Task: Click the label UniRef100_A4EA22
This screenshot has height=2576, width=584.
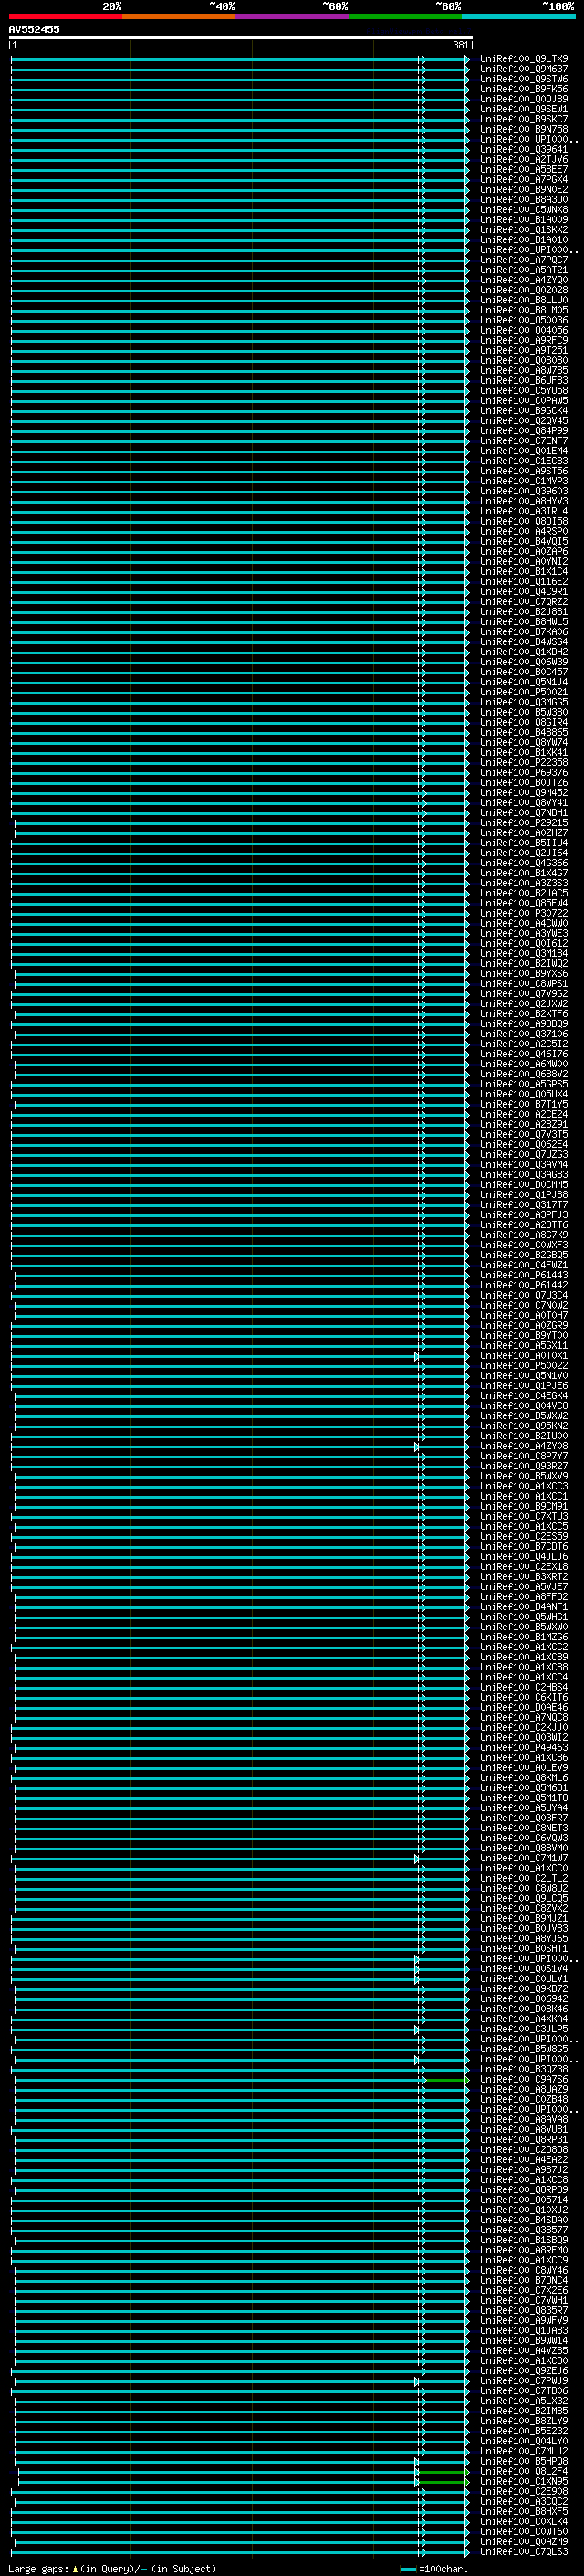Action: (523, 2160)
